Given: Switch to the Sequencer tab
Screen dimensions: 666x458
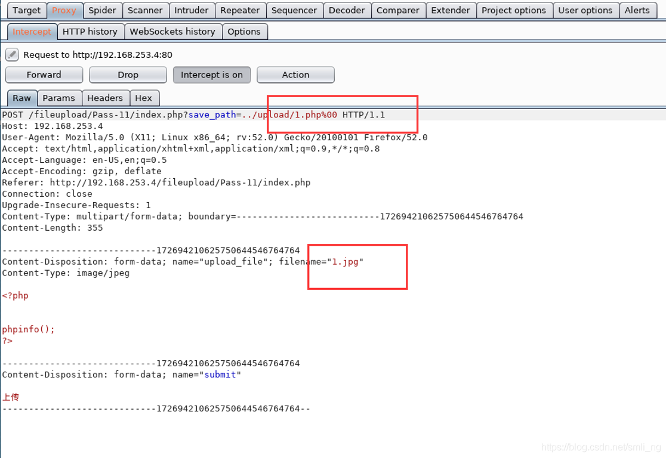Looking at the screenshot, I should coord(294,10).
